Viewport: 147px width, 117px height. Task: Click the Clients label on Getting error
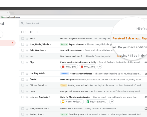(64, 85)
